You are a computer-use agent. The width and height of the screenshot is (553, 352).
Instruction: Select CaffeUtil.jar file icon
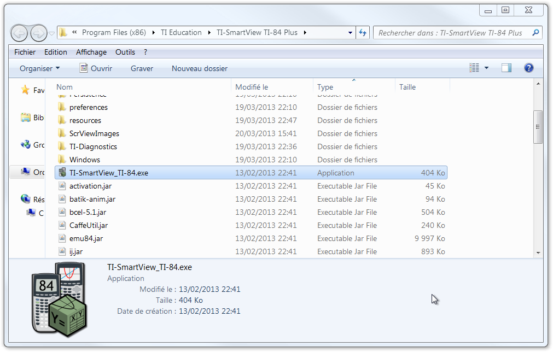pyautogui.click(x=62, y=225)
